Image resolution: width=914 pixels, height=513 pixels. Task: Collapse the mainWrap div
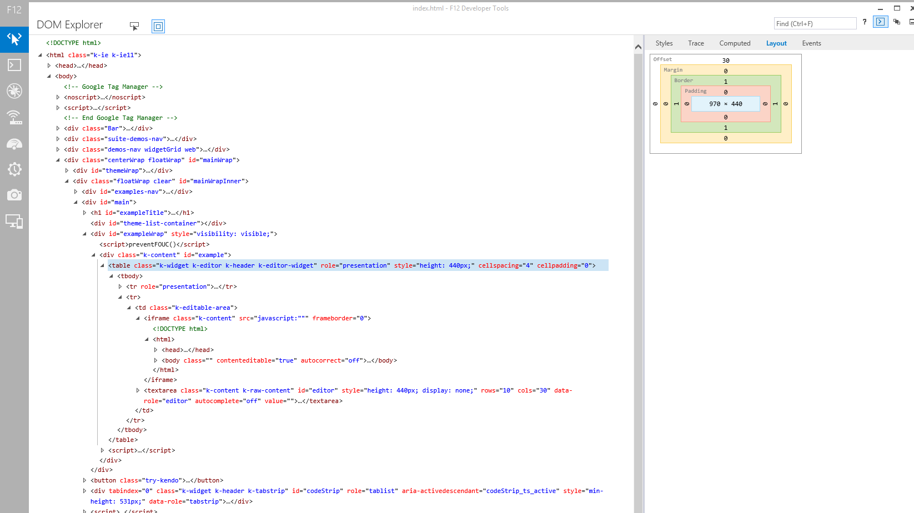coord(58,160)
